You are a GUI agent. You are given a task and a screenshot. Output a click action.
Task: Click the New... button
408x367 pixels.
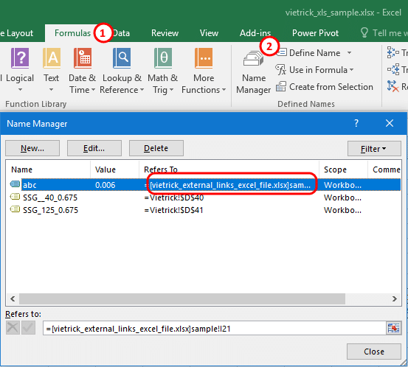pos(32,148)
